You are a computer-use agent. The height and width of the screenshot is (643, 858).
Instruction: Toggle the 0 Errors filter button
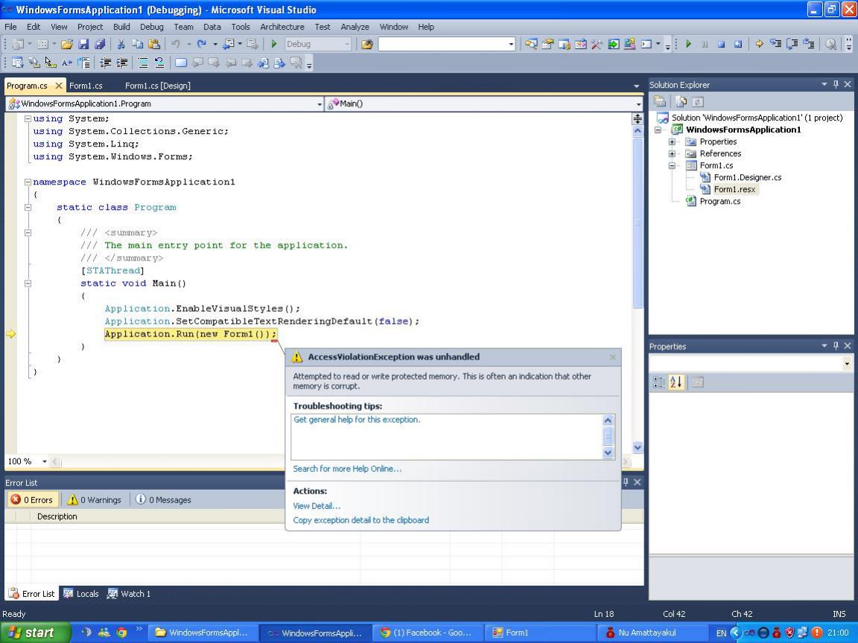[32, 500]
